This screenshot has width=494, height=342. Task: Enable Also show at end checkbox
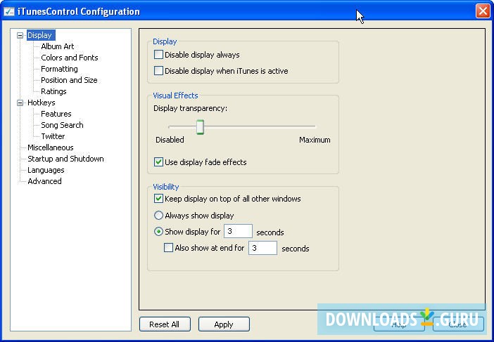[x=169, y=248]
